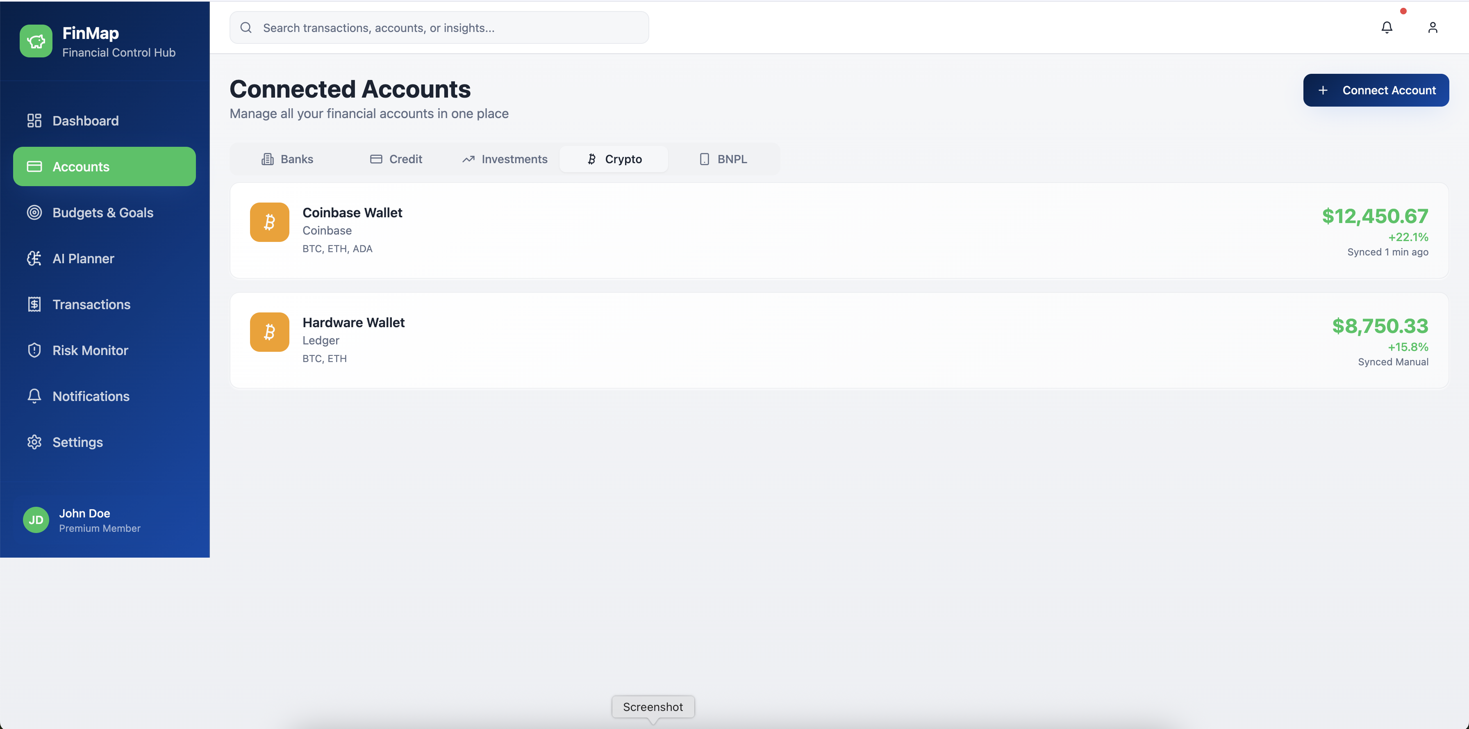Click the BNPL tab phone icon
The image size is (1469, 729).
click(x=704, y=159)
